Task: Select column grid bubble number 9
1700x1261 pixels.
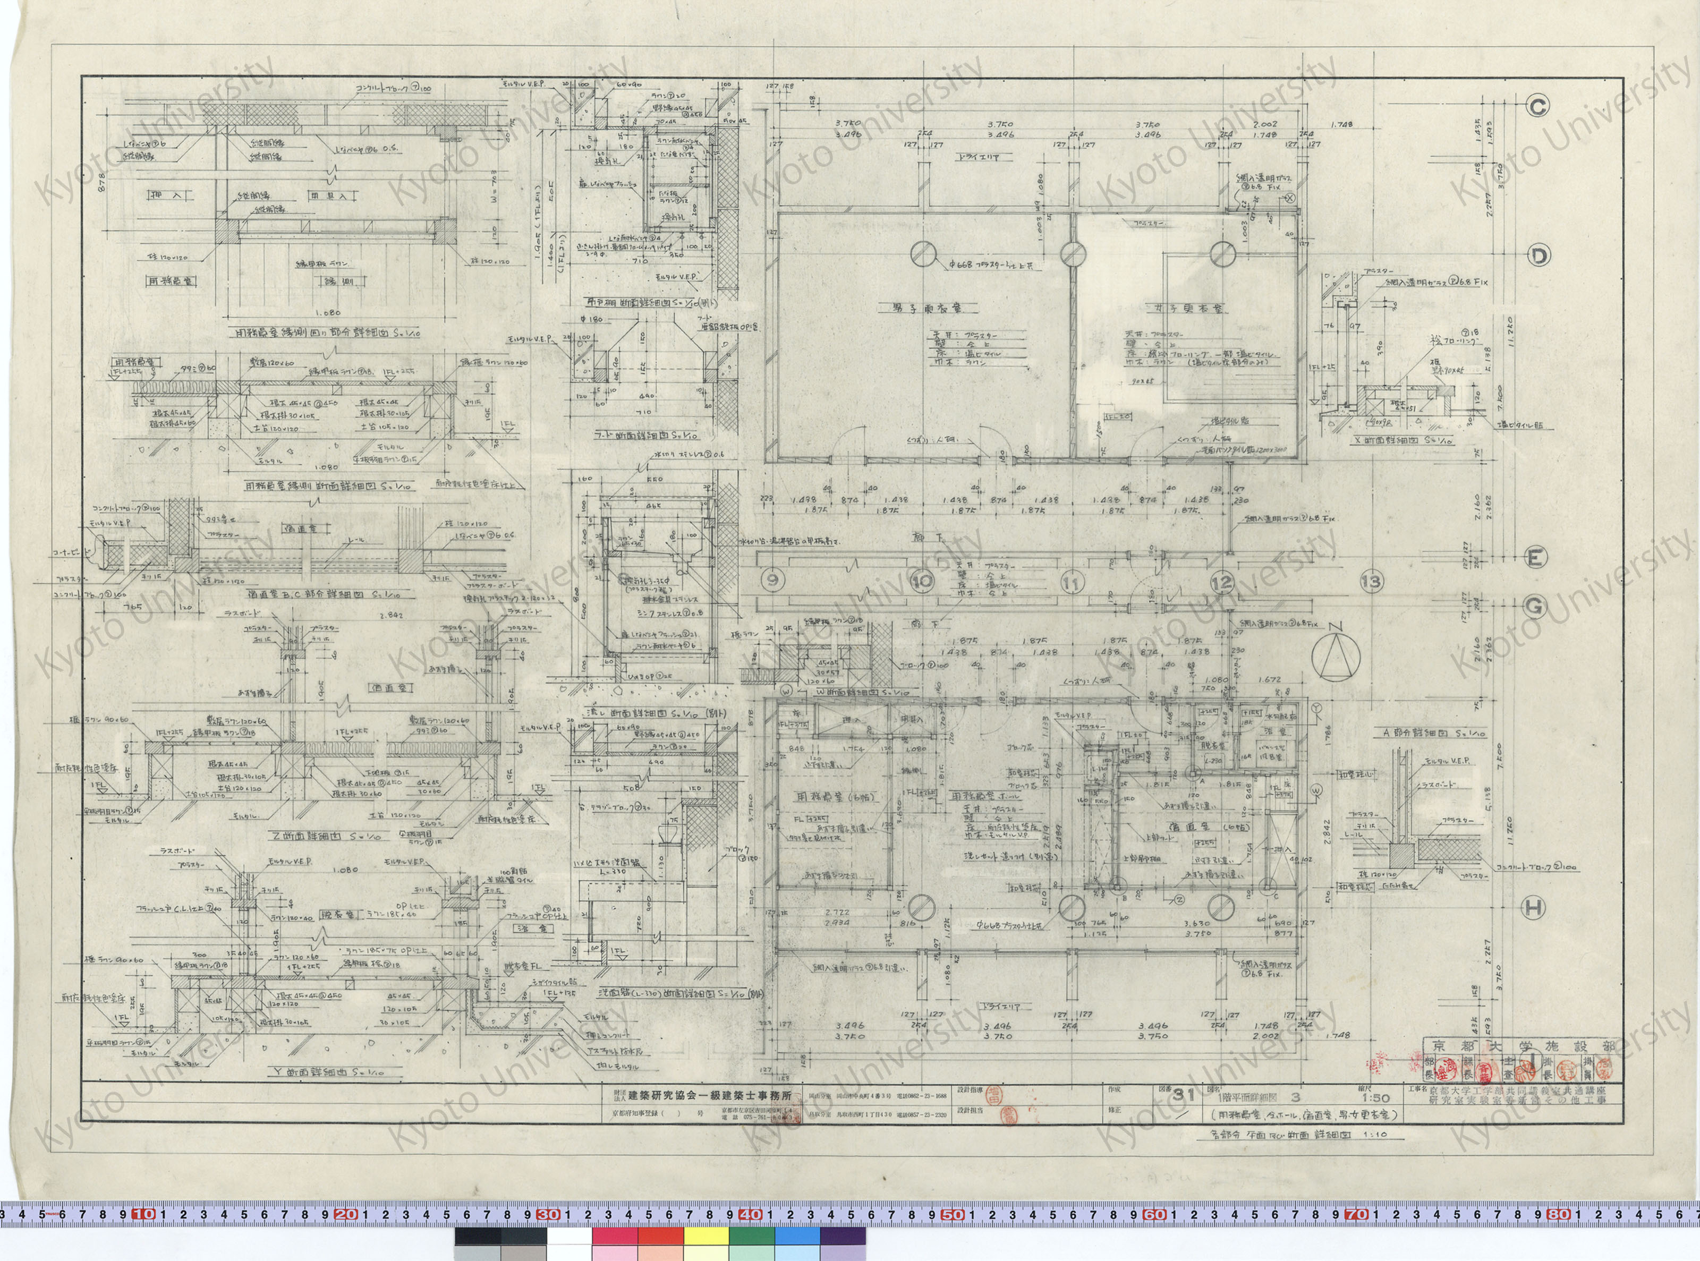Action: [x=773, y=581]
